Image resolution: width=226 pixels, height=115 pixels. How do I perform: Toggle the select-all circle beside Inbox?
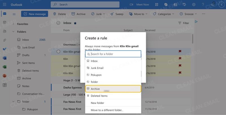pyautogui.click(x=58, y=23)
